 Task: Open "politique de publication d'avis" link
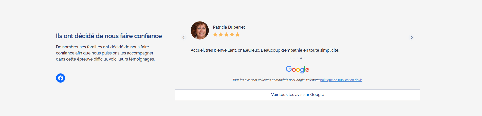341,80
